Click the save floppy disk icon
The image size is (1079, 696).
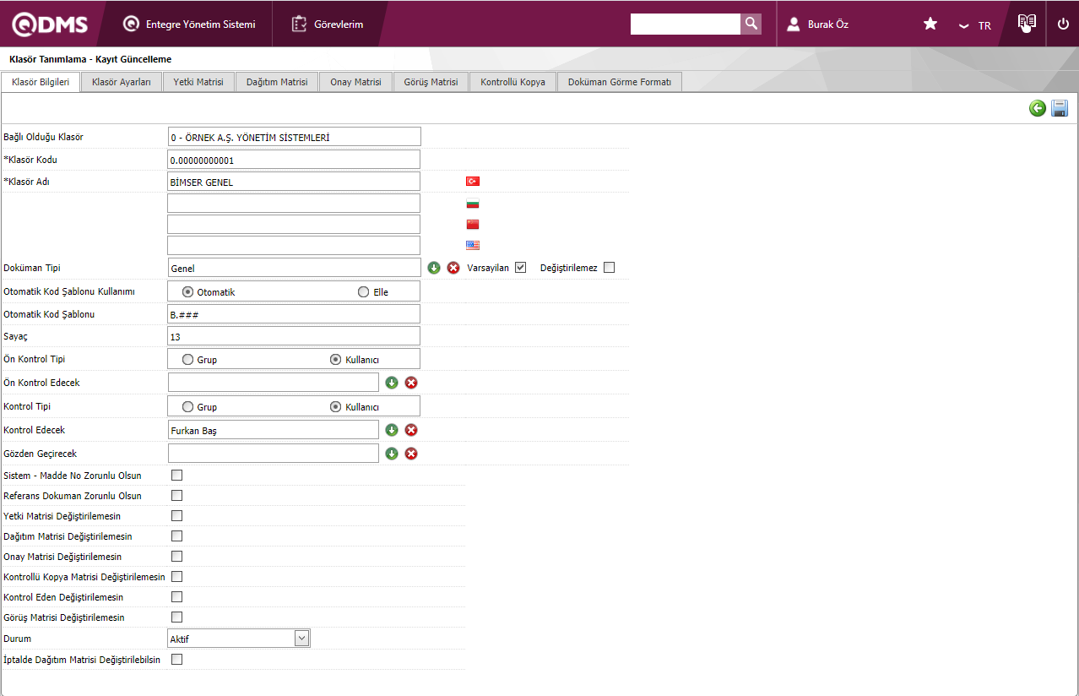click(1060, 108)
